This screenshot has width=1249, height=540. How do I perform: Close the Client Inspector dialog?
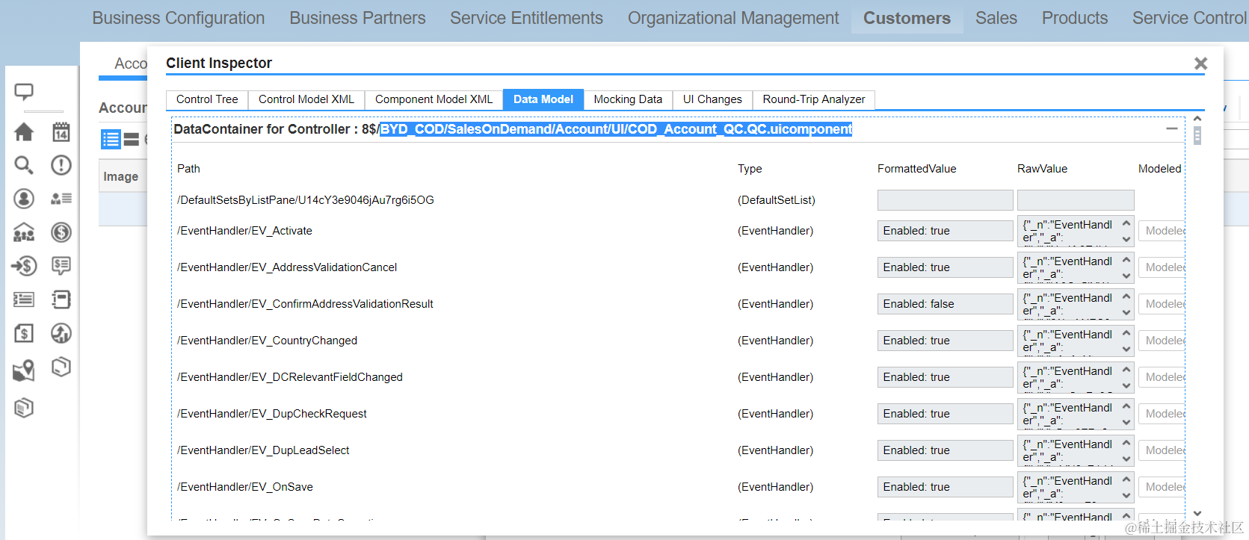[1200, 63]
